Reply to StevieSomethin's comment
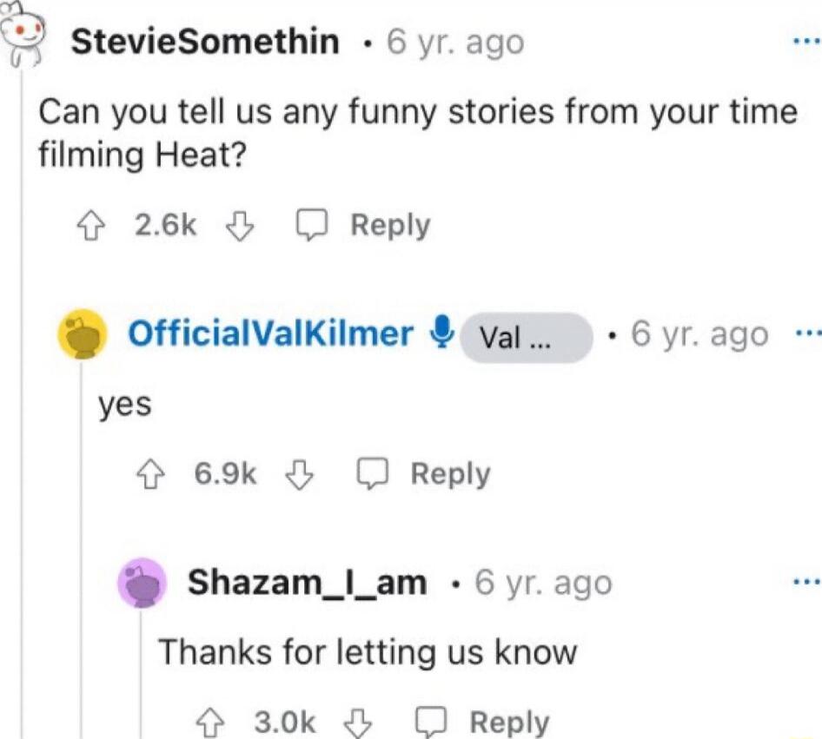The width and height of the screenshot is (822, 739). [363, 226]
